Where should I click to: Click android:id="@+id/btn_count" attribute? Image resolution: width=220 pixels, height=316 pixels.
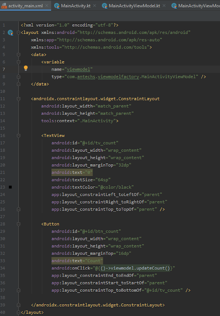(x=86, y=231)
